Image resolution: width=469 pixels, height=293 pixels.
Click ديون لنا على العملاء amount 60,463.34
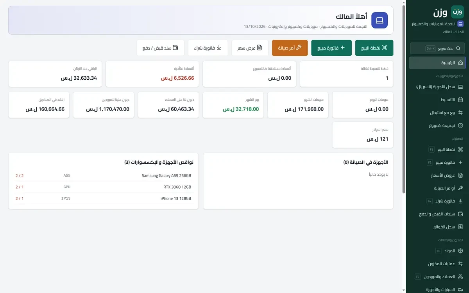[176, 109]
